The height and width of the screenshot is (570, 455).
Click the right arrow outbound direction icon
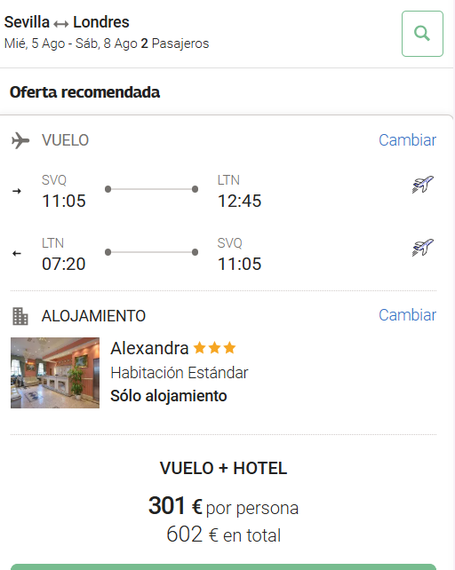tap(17, 191)
